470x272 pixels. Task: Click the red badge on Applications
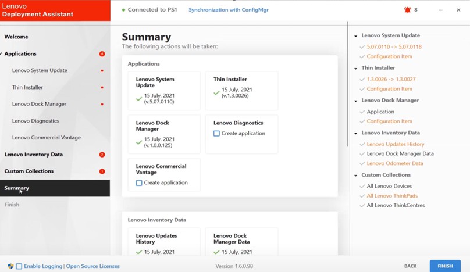click(102, 54)
